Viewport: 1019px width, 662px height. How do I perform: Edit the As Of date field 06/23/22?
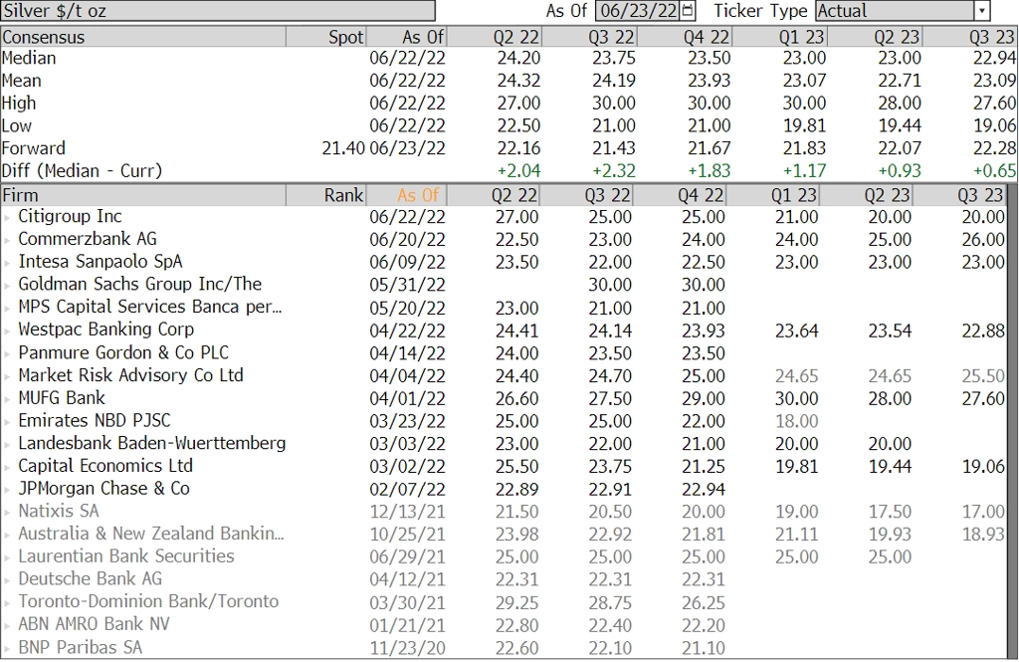[x=638, y=10]
